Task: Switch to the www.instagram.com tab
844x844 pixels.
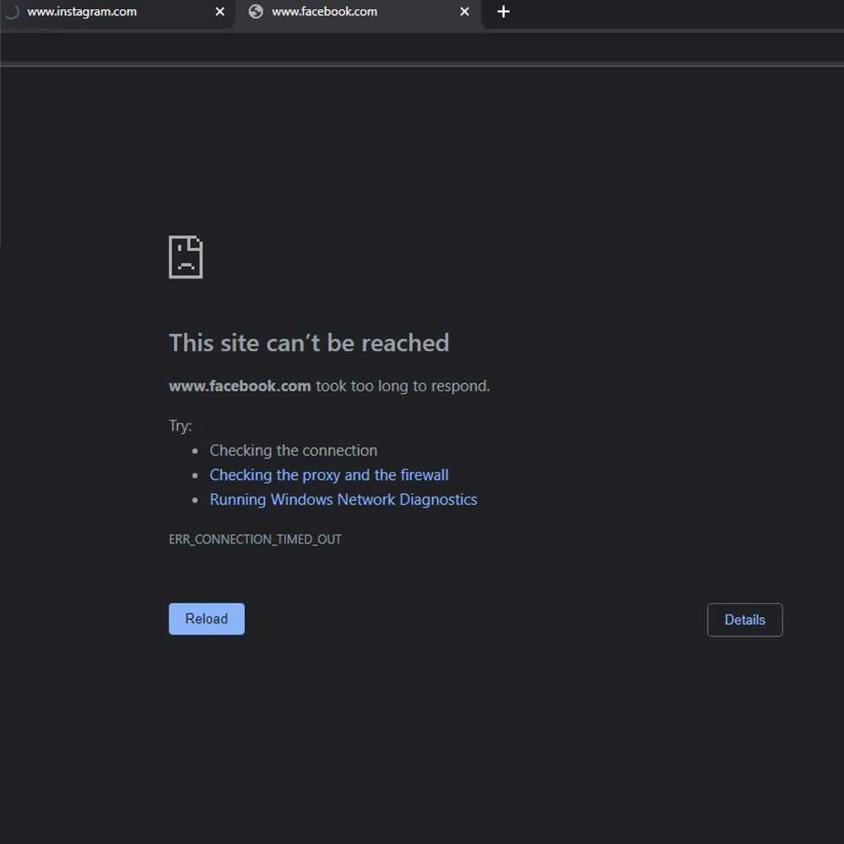Action: 101,12
